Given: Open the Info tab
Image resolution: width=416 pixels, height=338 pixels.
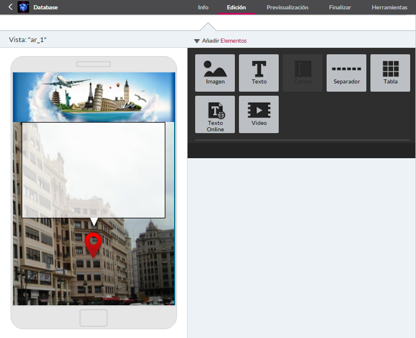Looking at the screenshot, I should pos(203,8).
